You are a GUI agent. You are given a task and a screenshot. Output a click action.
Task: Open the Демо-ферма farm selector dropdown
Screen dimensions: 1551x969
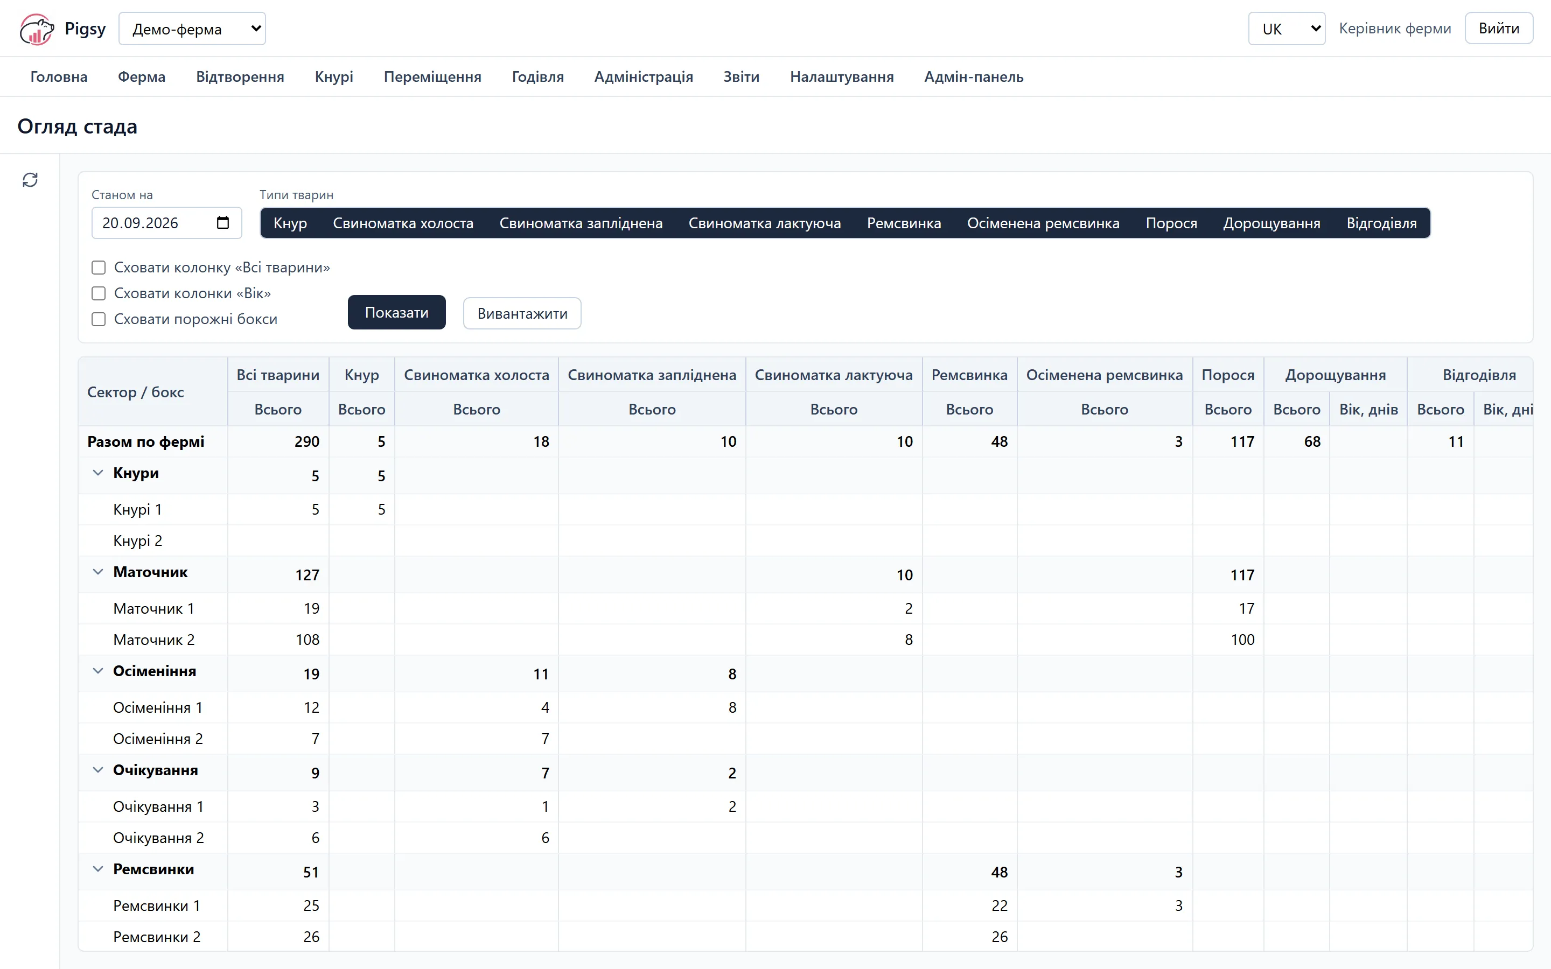[x=192, y=29]
